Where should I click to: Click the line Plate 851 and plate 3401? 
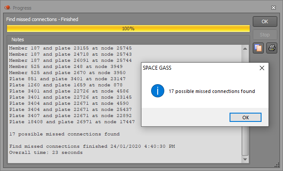click(67, 79)
